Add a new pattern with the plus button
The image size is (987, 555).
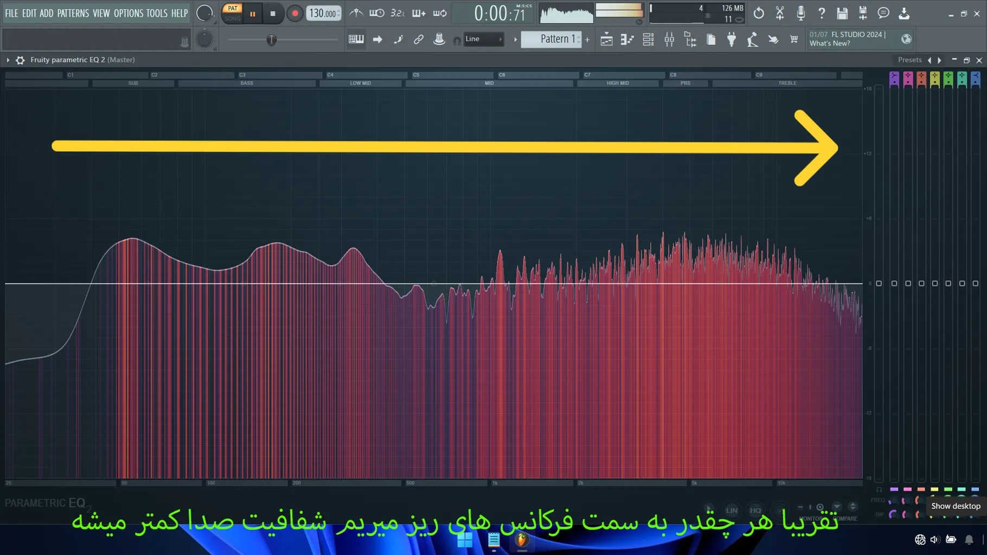tap(587, 39)
